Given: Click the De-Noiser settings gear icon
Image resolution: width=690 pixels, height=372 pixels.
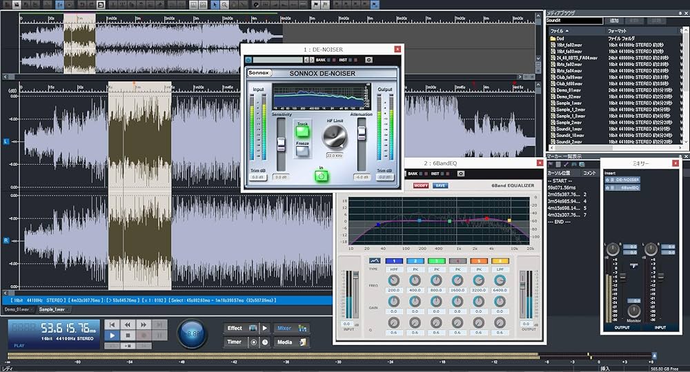Looking at the screenshot, I should point(368,60).
